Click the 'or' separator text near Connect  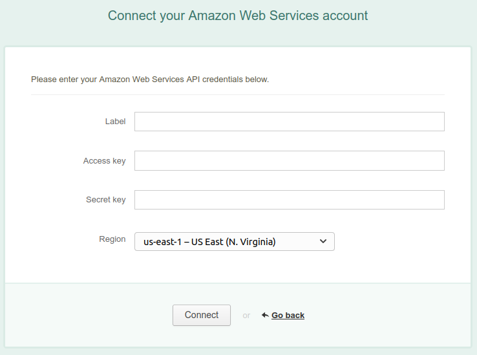coord(246,316)
